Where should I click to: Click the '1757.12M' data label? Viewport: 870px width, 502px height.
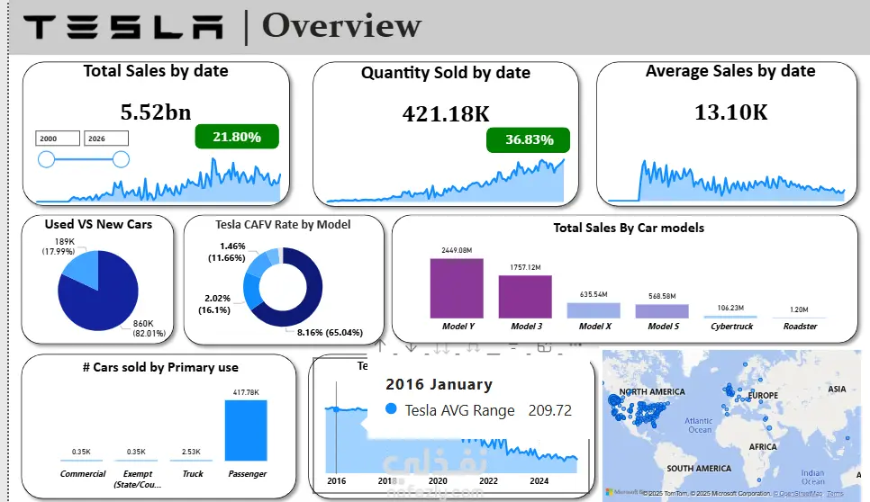[x=525, y=267]
